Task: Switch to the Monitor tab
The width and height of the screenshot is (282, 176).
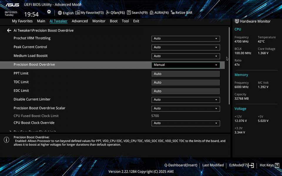Action: 99,21
